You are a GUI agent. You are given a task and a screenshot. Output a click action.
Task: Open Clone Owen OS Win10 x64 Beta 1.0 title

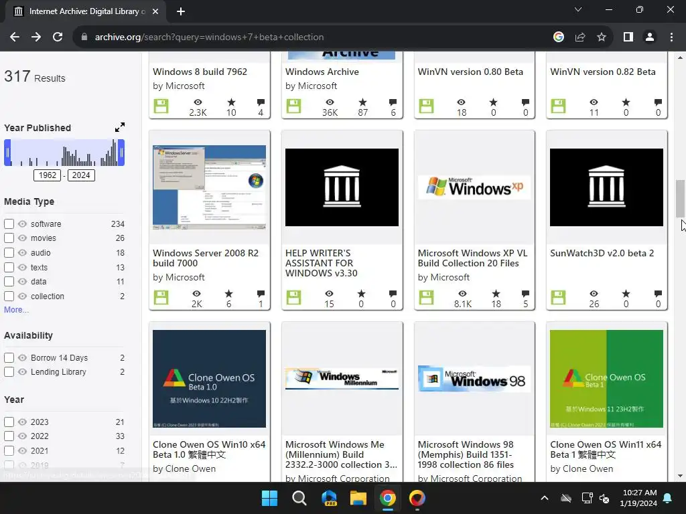click(209, 449)
